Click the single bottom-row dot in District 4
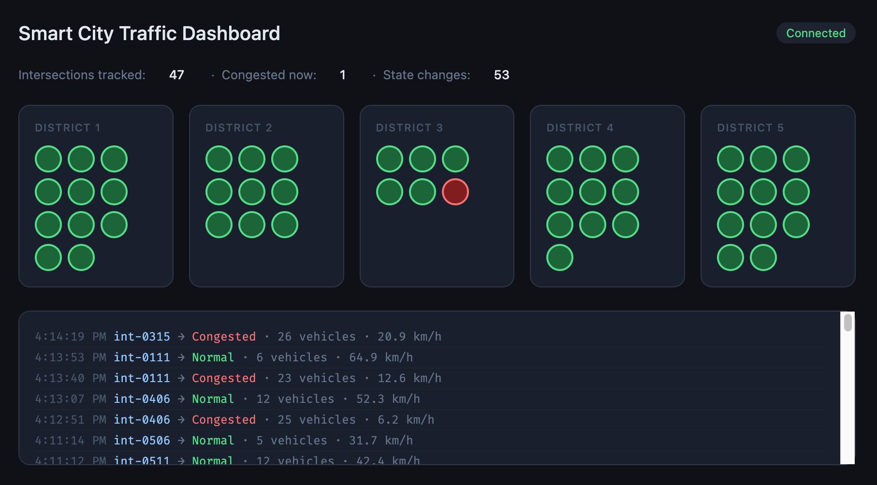 coord(560,257)
